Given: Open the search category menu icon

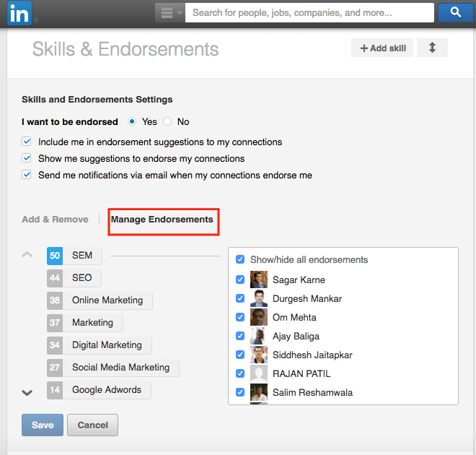Looking at the screenshot, I should point(170,13).
